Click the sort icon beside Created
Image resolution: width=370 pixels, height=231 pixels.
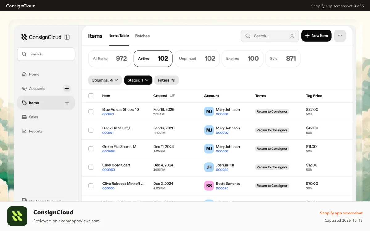tap(172, 96)
